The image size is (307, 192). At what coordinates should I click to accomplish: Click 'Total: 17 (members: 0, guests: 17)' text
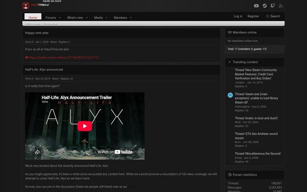247,49
